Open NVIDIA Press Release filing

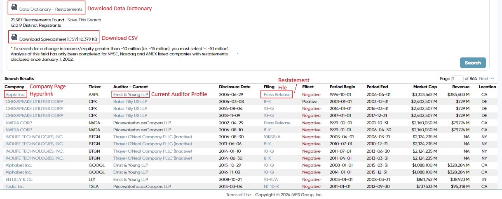pyautogui.click(x=277, y=123)
